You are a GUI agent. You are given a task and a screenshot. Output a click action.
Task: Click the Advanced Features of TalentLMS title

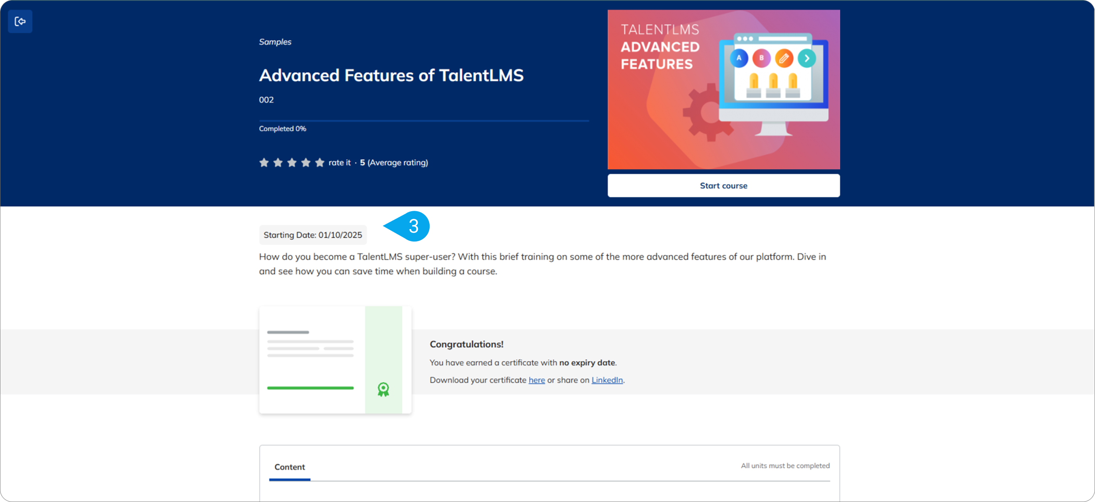coord(391,75)
